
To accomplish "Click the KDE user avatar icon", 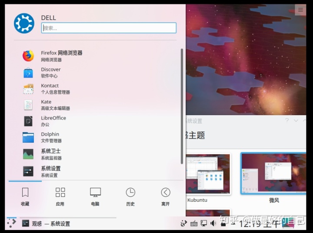I will 24,23.
